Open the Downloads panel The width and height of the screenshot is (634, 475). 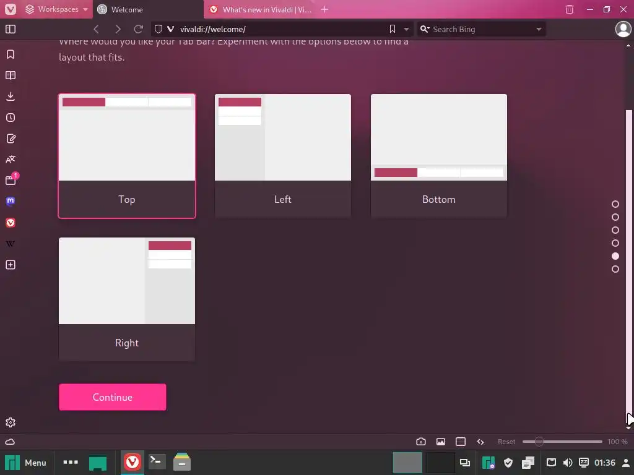click(x=11, y=96)
